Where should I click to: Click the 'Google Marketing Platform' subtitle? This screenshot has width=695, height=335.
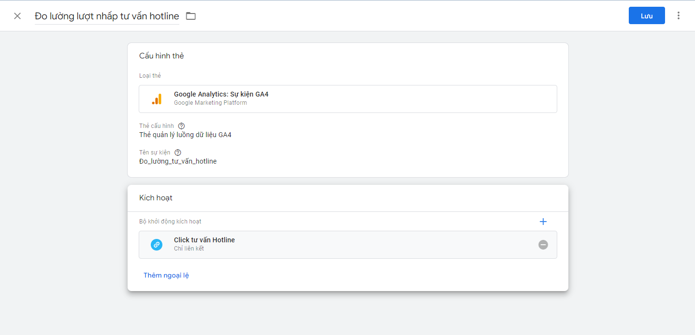210,103
